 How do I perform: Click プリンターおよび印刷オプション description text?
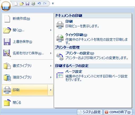[97, 58]
